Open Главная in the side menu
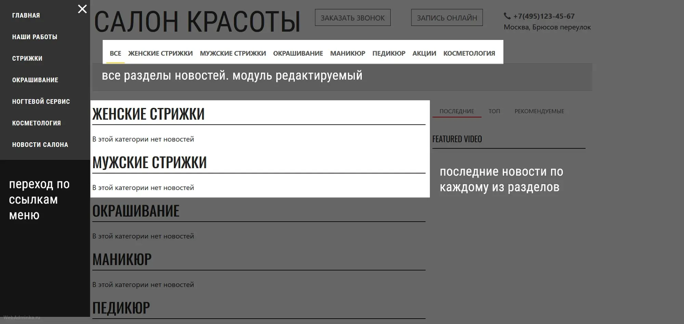This screenshot has width=684, height=324. click(x=26, y=15)
